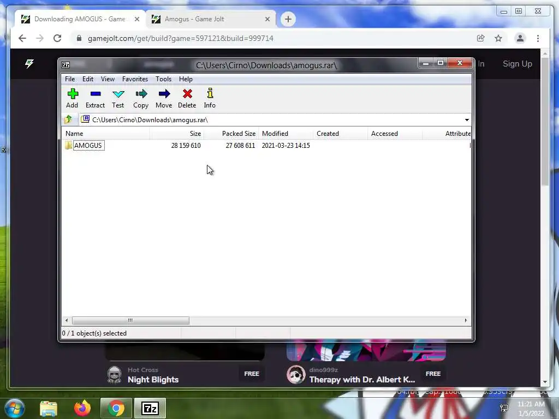Click the horizontal scrollbar thumb in 7-Zip

click(x=130, y=320)
